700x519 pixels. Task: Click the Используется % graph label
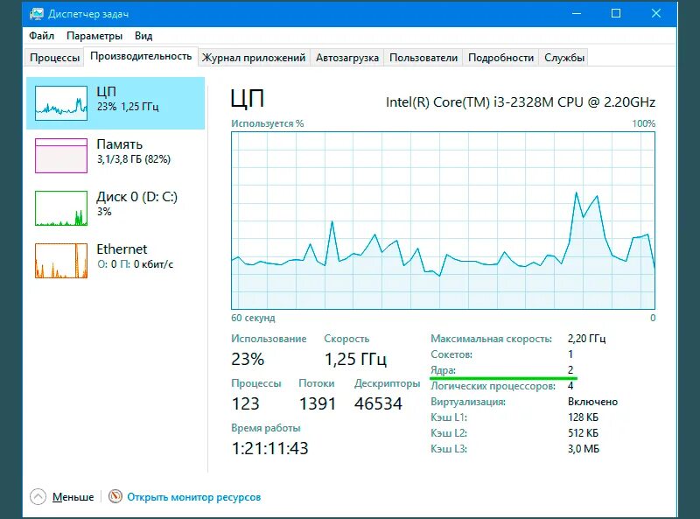267,123
